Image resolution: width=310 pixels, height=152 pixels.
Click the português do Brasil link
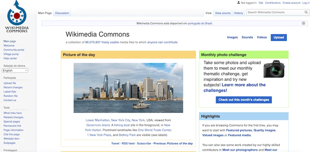[x=200, y=23]
